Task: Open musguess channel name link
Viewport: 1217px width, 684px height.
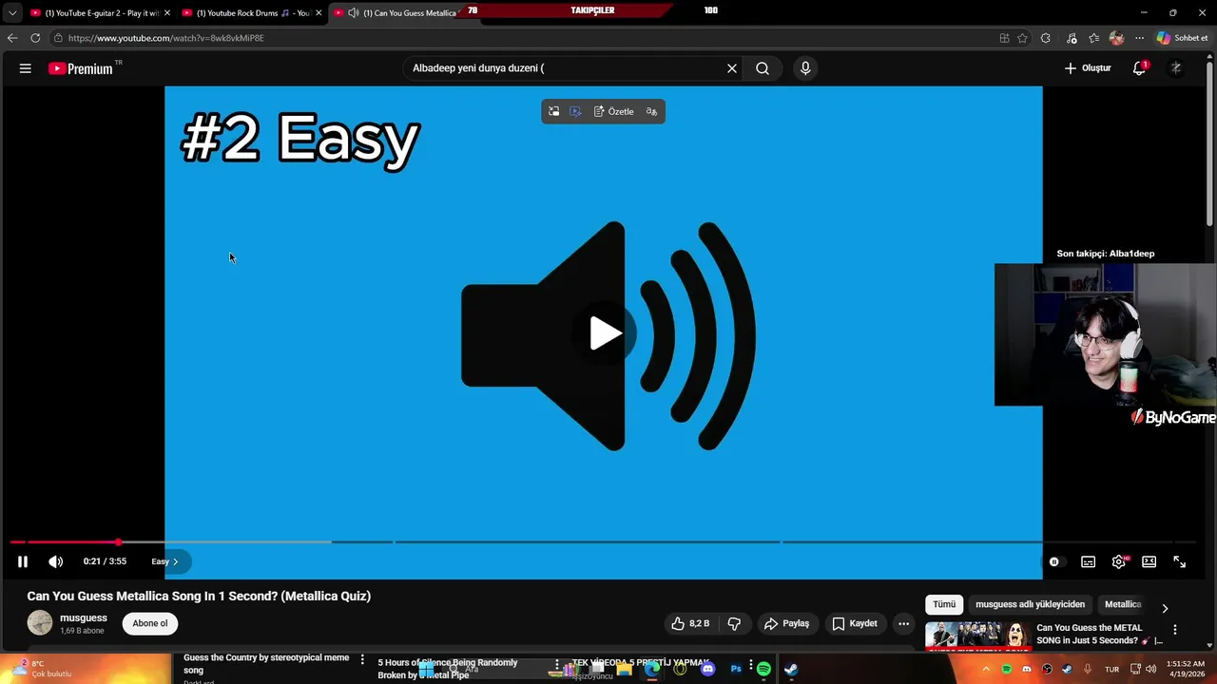Action: pyautogui.click(x=84, y=617)
